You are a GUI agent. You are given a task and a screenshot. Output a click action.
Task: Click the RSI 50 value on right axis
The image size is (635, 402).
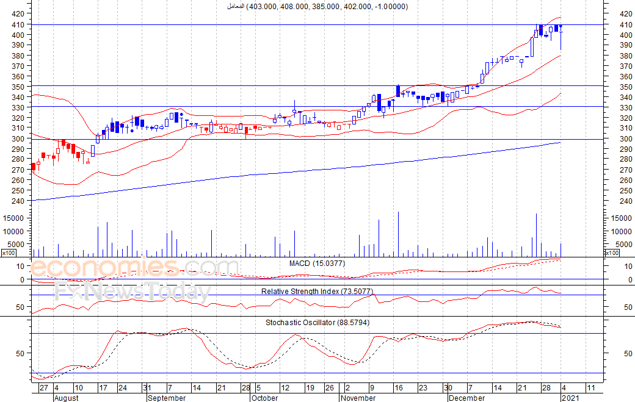click(628, 307)
